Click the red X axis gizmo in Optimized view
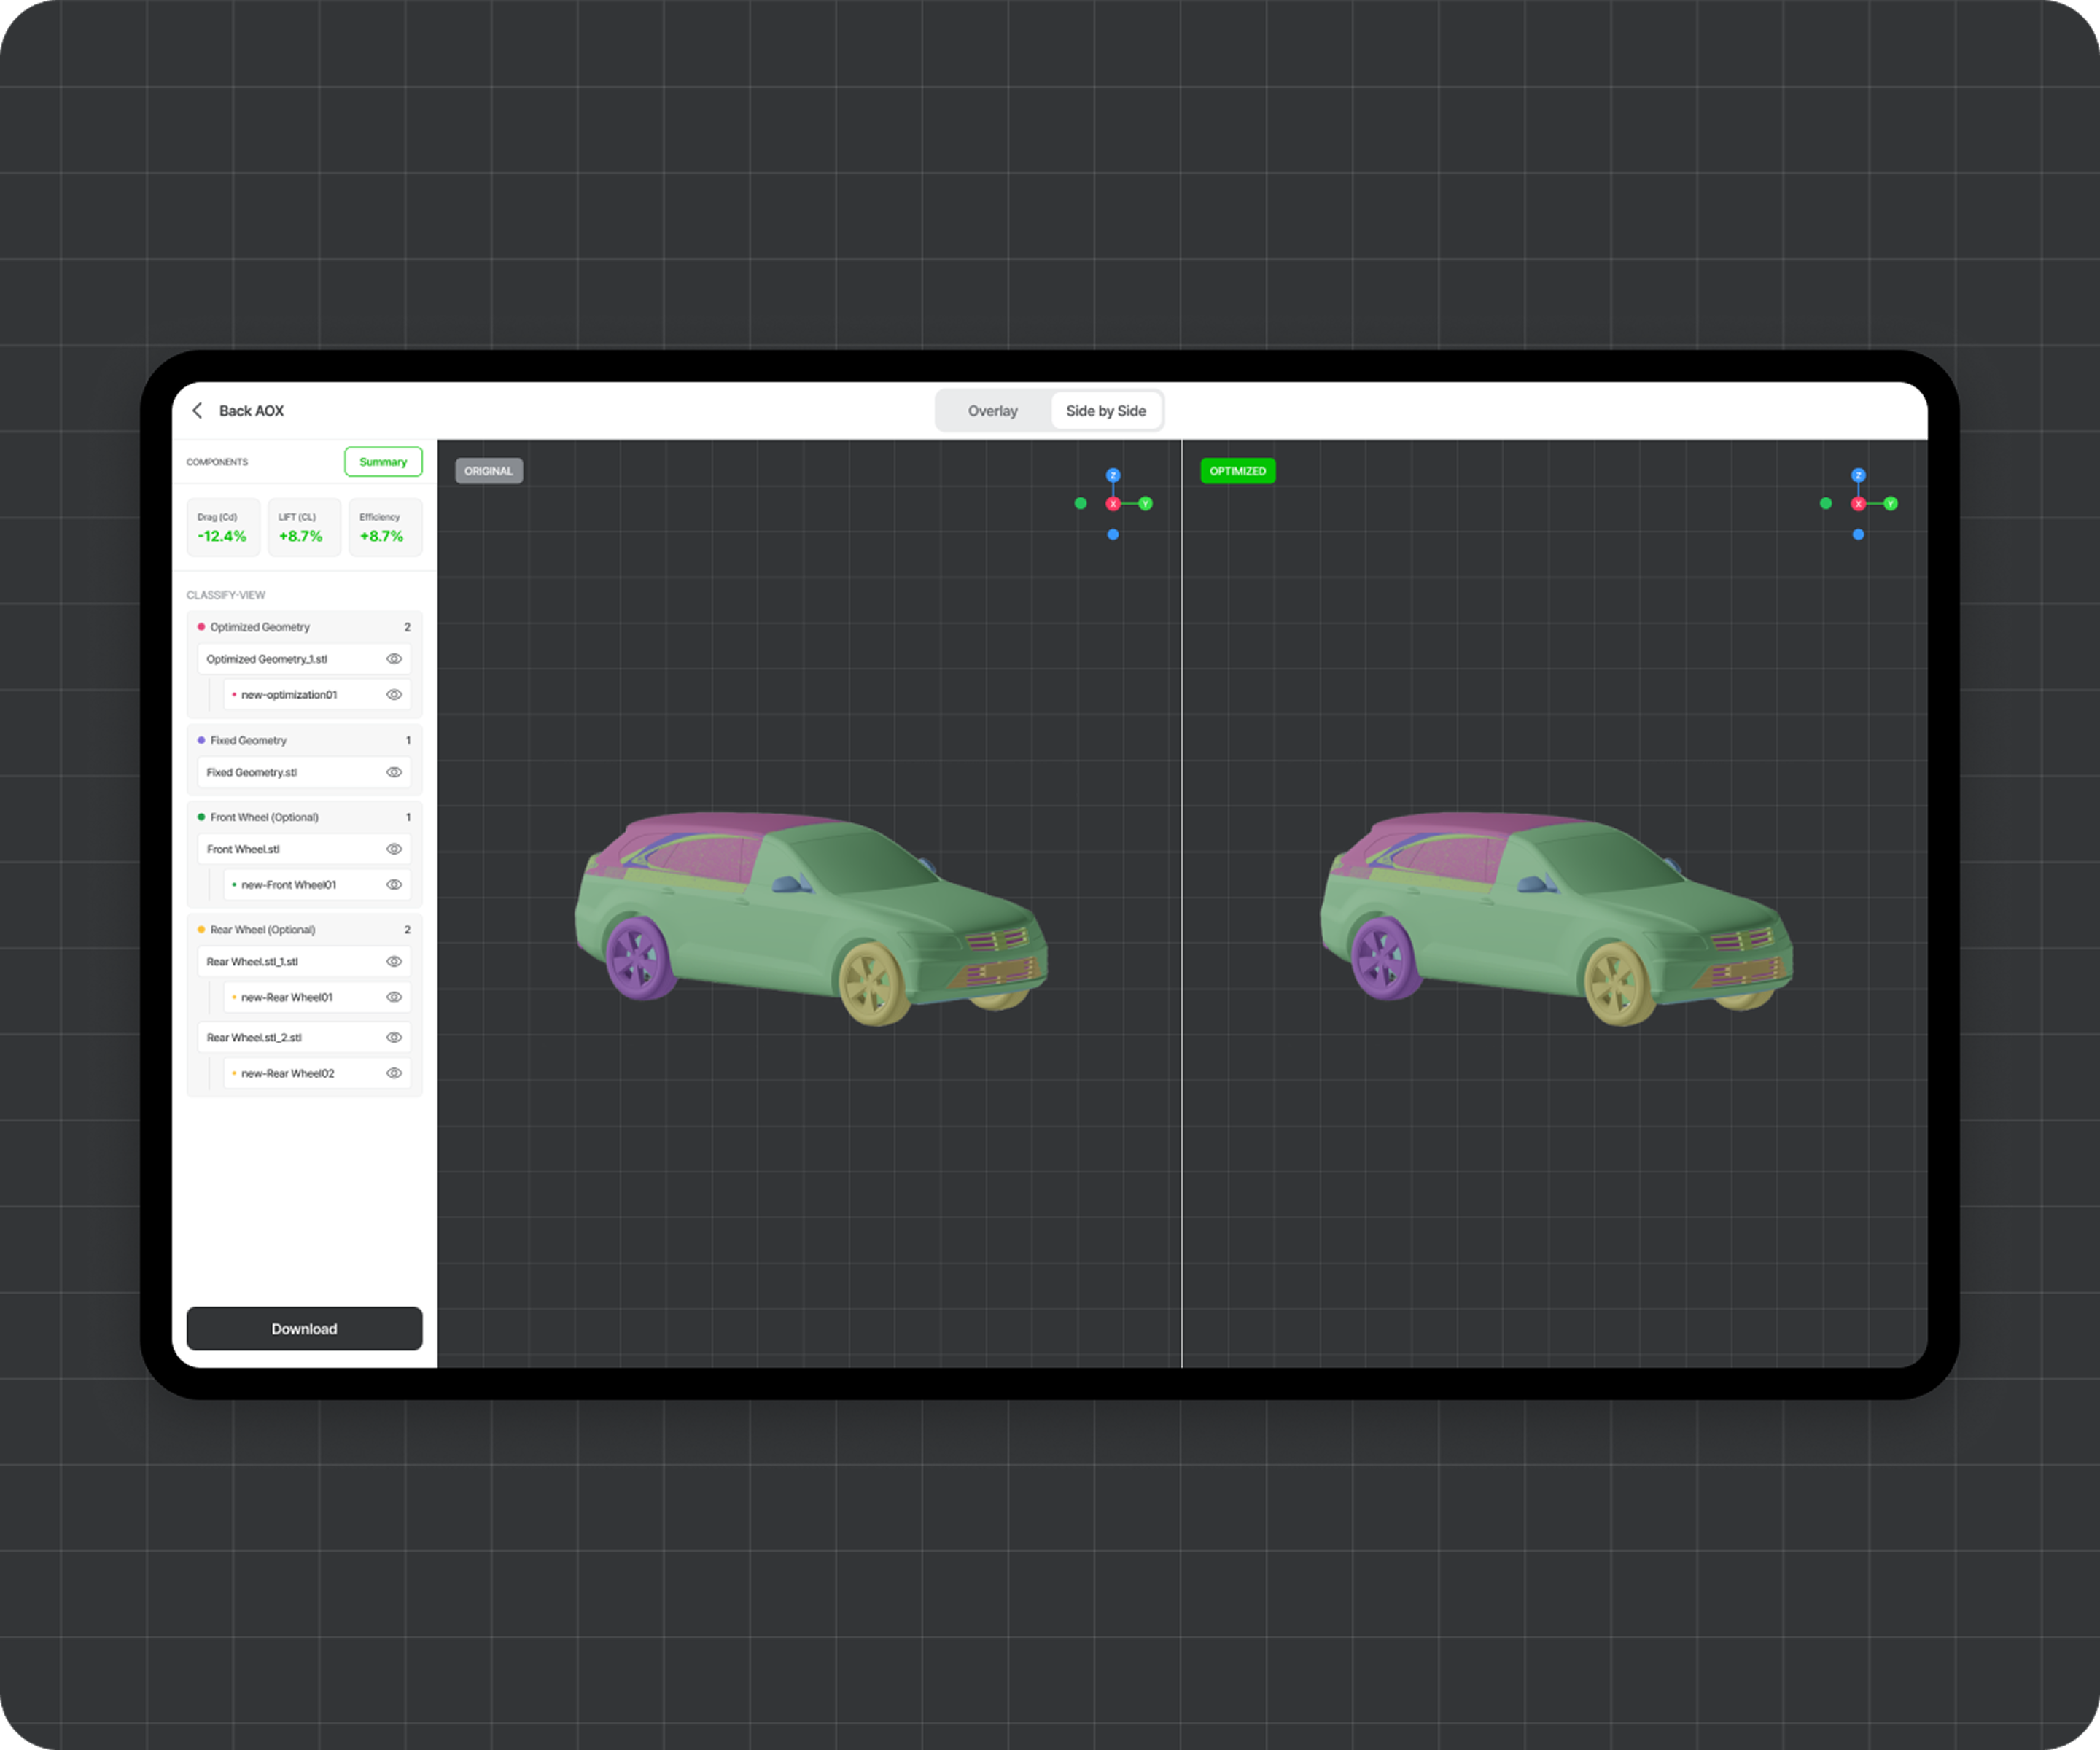The width and height of the screenshot is (2100, 1750). 1858,504
